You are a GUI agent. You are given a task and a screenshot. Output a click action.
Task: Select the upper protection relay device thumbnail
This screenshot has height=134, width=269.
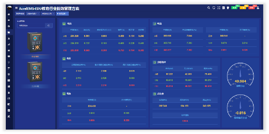(x=35, y=42)
